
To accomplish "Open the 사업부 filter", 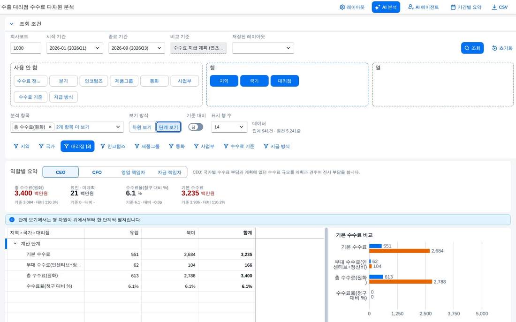I will coord(204,146).
